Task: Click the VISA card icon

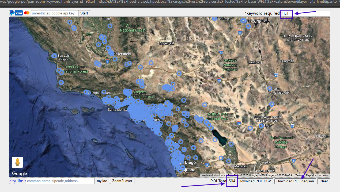Action: coord(19,13)
